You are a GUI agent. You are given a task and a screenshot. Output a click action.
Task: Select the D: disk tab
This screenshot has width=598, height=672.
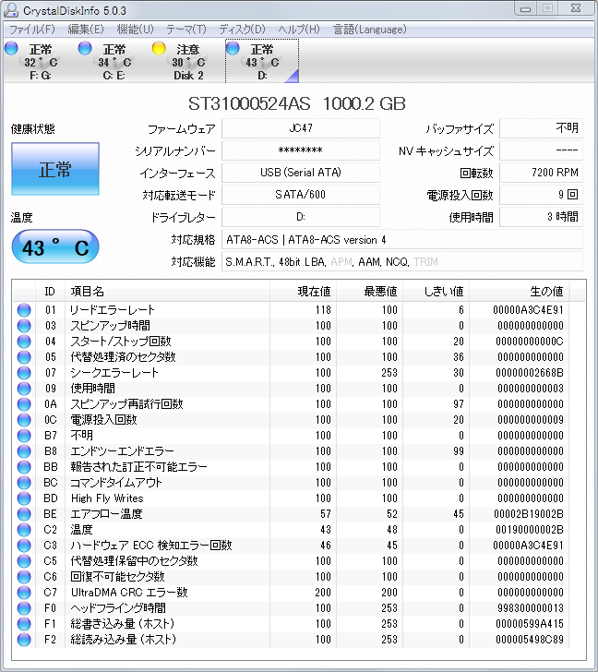(262, 61)
